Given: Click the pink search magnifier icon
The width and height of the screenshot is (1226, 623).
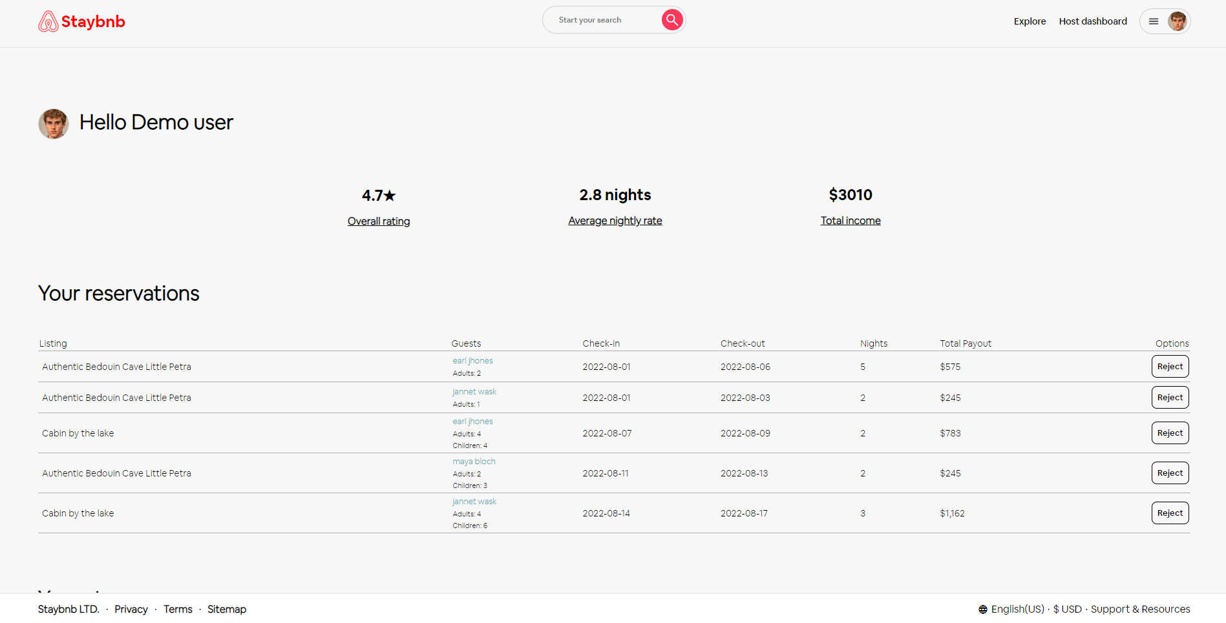Looking at the screenshot, I should tap(671, 19).
